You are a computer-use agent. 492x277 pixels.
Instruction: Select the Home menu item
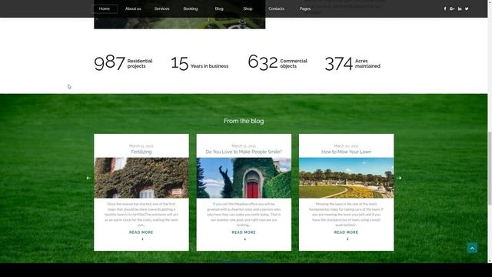pyautogui.click(x=105, y=8)
